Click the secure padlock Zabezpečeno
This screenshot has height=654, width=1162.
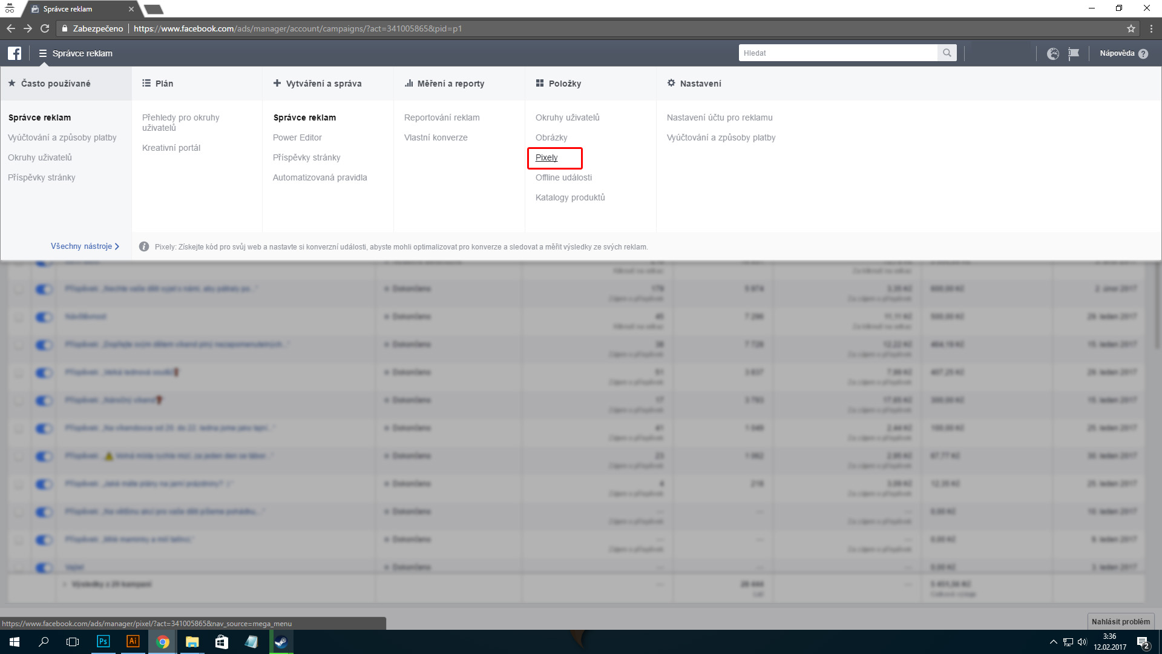[93, 28]
